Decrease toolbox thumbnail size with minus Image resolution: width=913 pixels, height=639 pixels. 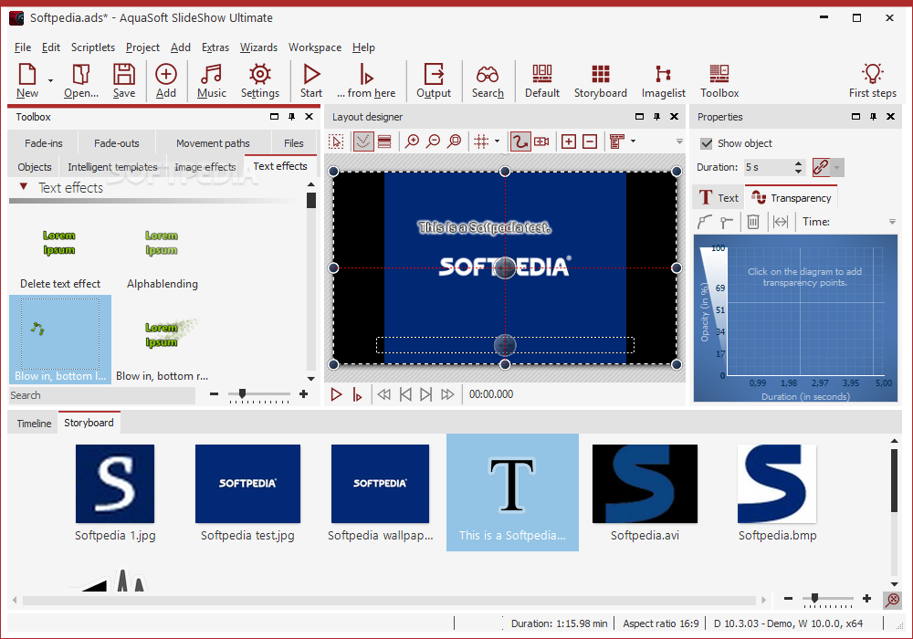click(x=214, y=394)
